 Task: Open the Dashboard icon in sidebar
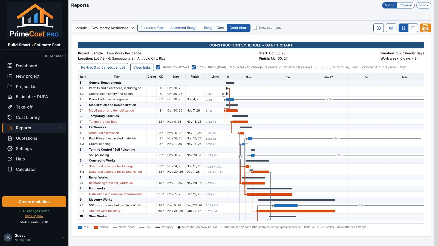10,66
